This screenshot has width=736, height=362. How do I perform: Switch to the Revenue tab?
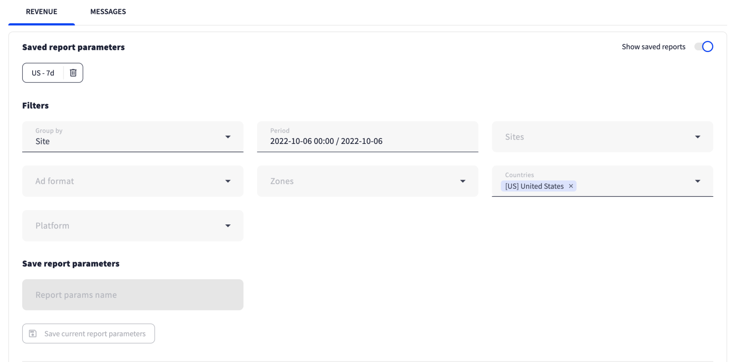tap(41, 12)
